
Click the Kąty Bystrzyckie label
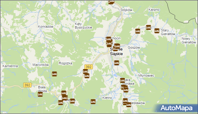pos(83,26)
